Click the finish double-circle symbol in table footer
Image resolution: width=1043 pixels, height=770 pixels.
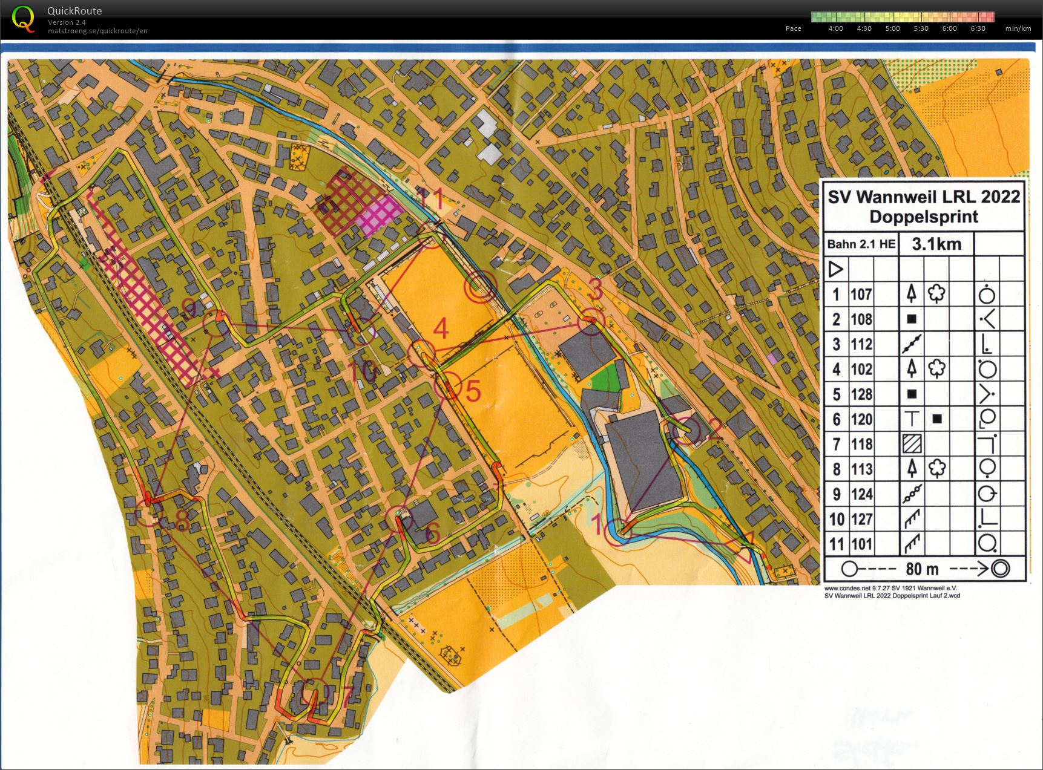(1001, 569)
